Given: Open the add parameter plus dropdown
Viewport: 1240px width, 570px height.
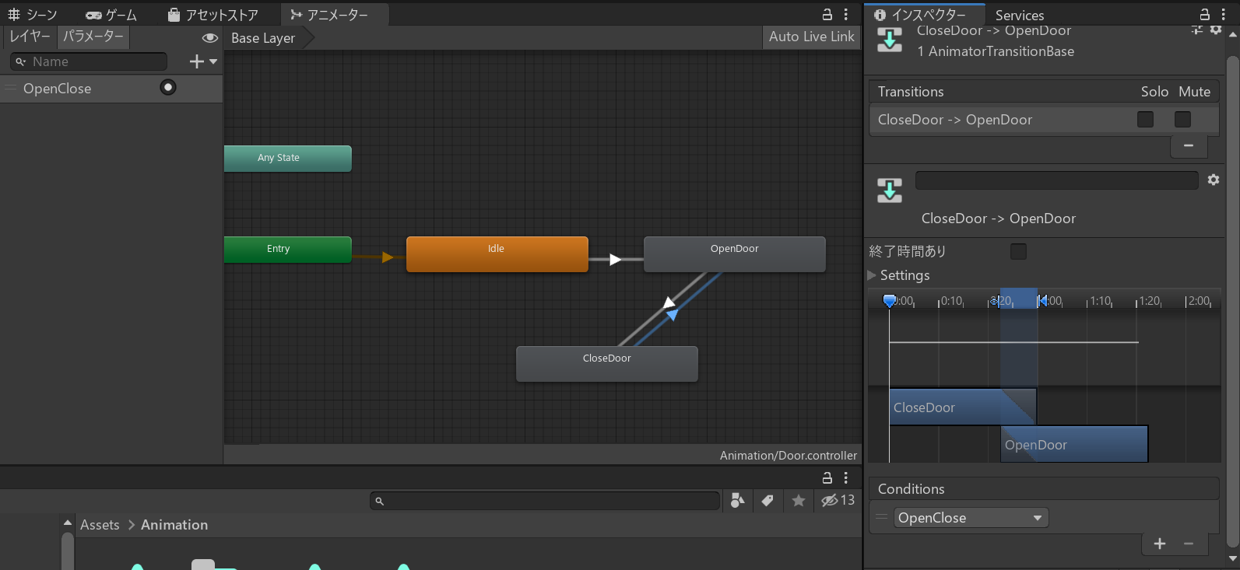Looking at the screenshot, I should [x=202, y=61].
